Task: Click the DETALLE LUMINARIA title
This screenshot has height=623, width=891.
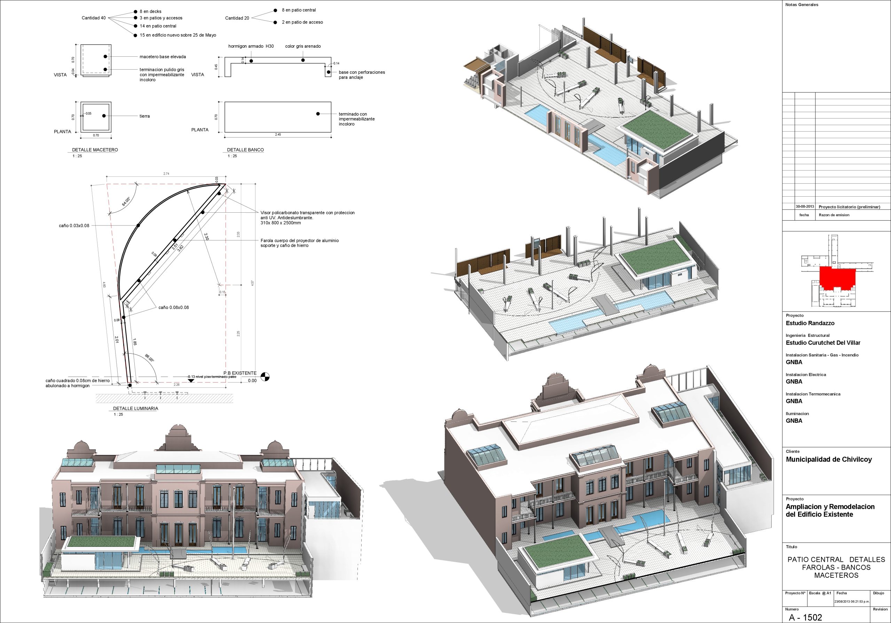Action: [x=135, y=408]
